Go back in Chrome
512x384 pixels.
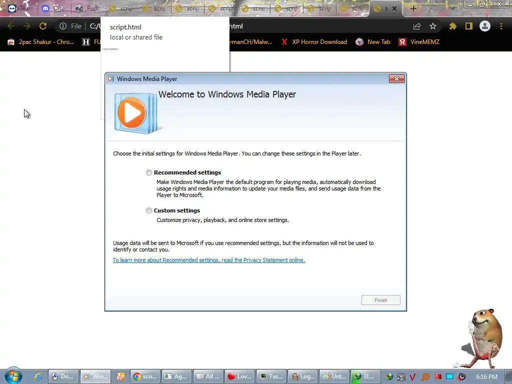11,26
